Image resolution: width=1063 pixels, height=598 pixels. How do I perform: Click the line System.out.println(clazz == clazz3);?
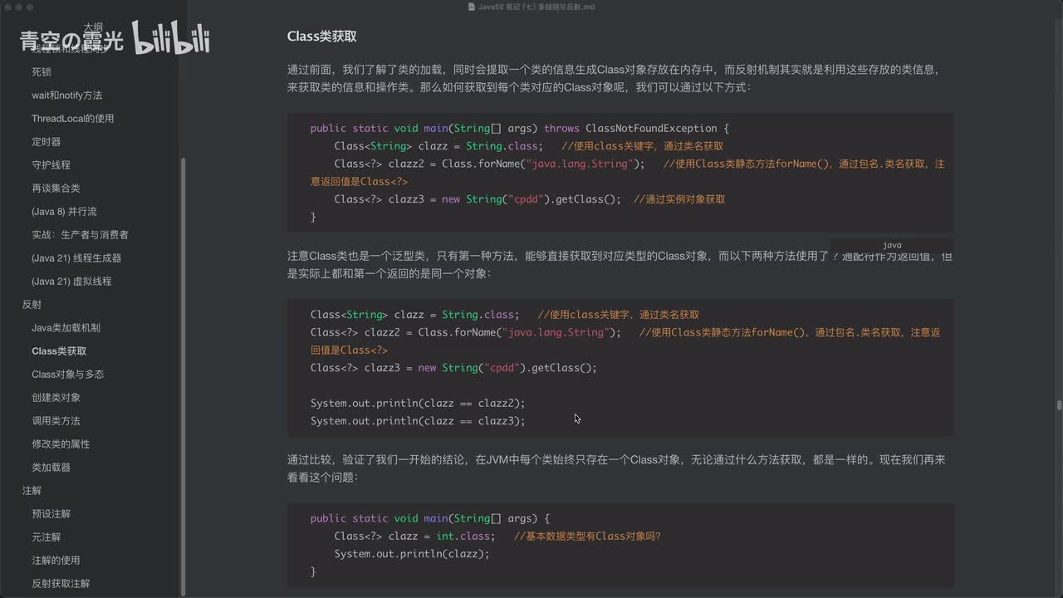pos(418,421)
